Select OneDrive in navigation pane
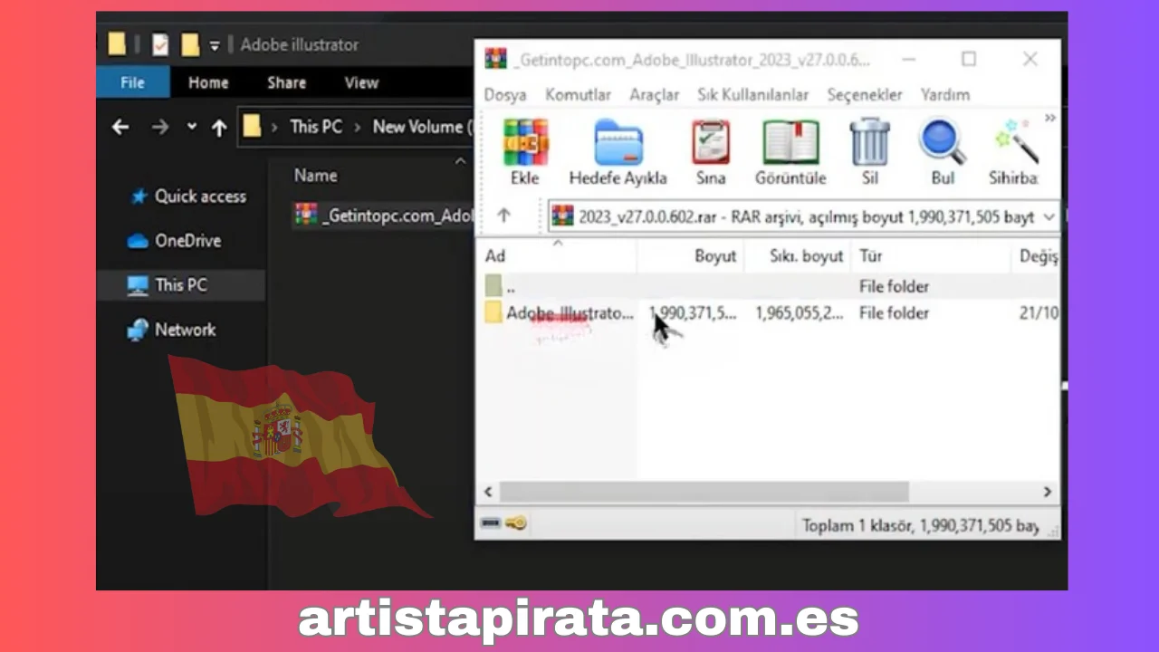Viewport: 1159px width, 652px height. pyautogui.click(x=176, y=241)
